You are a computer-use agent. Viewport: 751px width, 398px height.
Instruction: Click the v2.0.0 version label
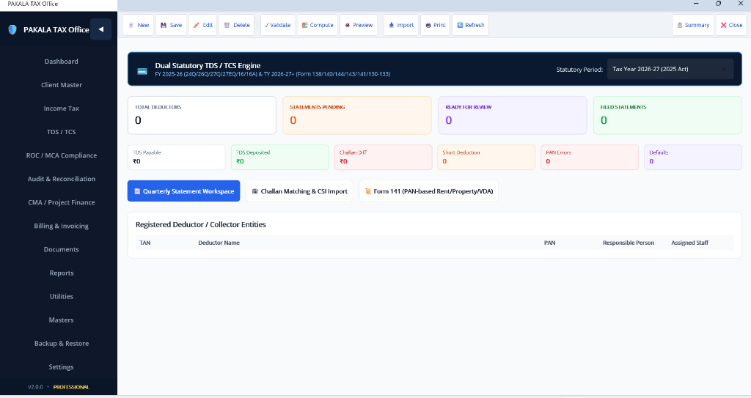(x=35, y=387)
